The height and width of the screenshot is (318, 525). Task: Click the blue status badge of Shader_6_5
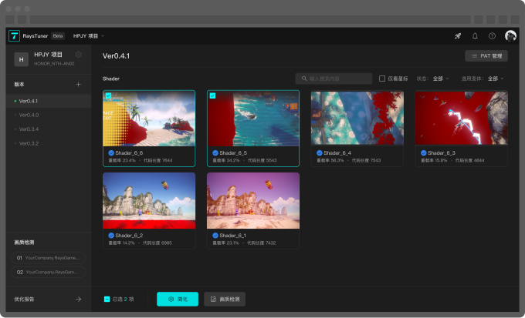click(215, 153)
